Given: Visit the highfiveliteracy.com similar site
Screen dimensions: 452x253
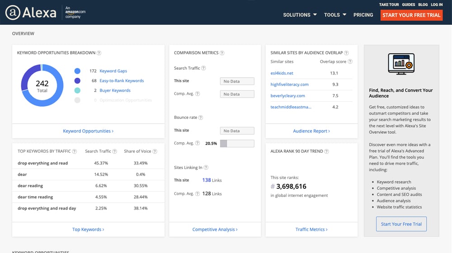Looking at the screenshot, I should pyautogui.click(x=289, y=84).
